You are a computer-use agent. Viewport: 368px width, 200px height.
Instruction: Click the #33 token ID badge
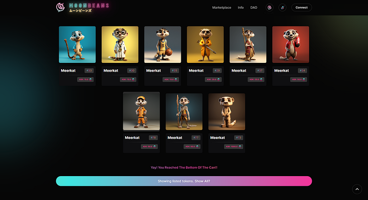(x=89, y=70)
